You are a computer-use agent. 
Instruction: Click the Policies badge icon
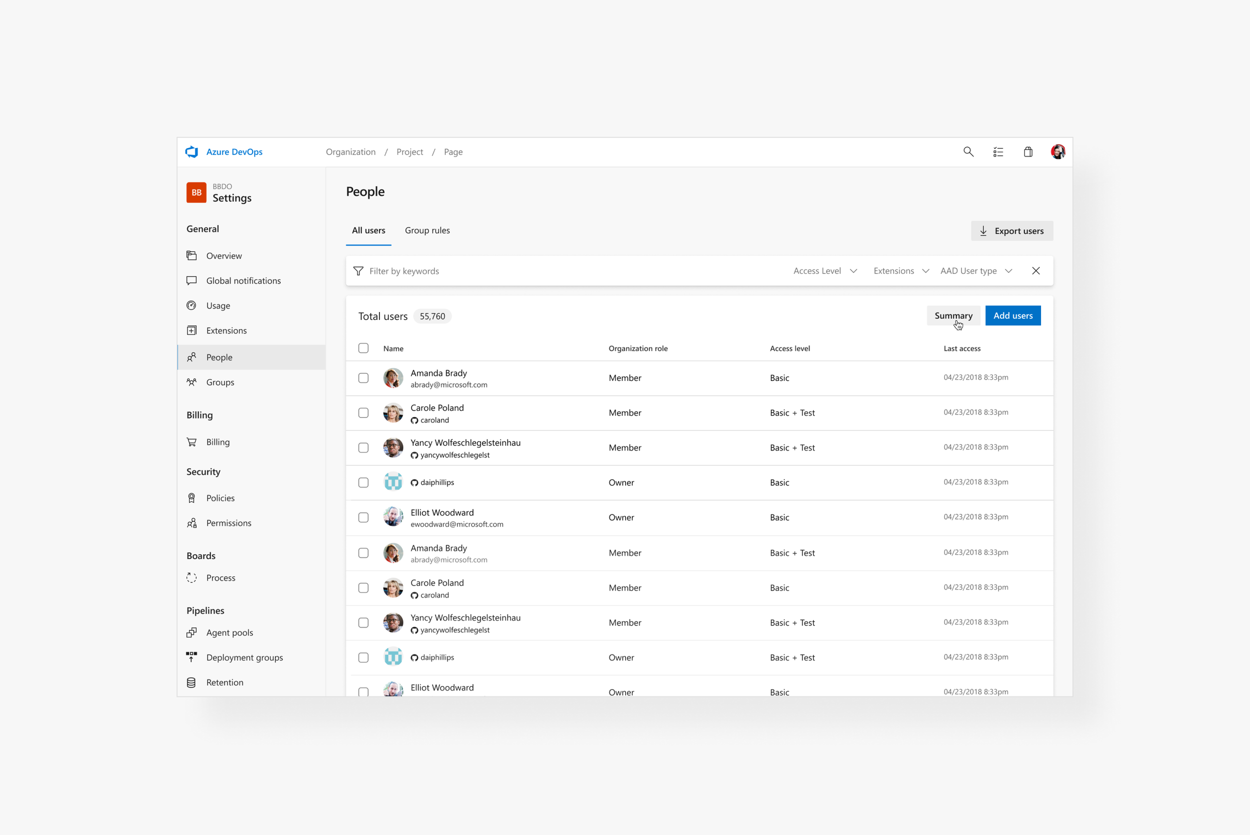click(x=191, y=498)
